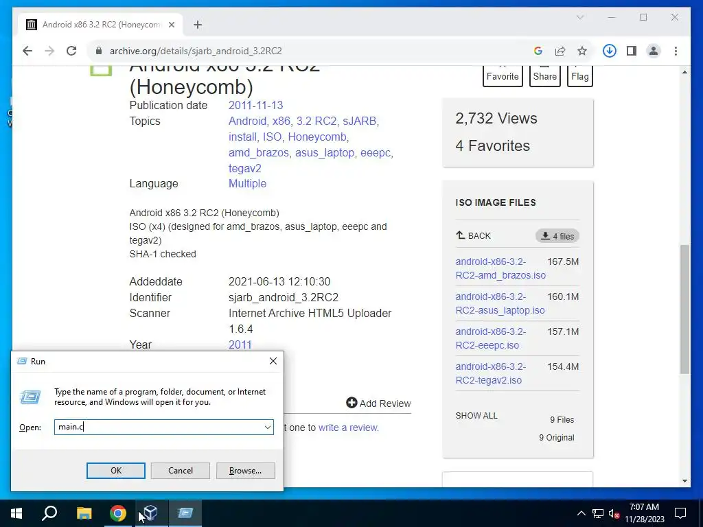Open the eeepc topic link
The image size is (703, 527).
tap(376, 153)
